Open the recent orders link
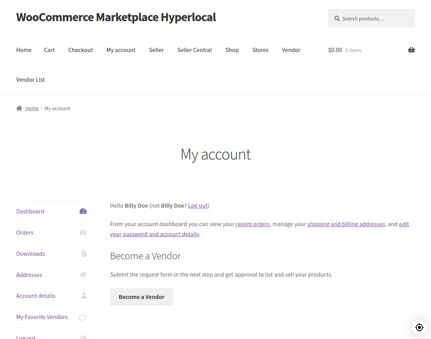Screen dimensions: 431x339 coord(252,224)
